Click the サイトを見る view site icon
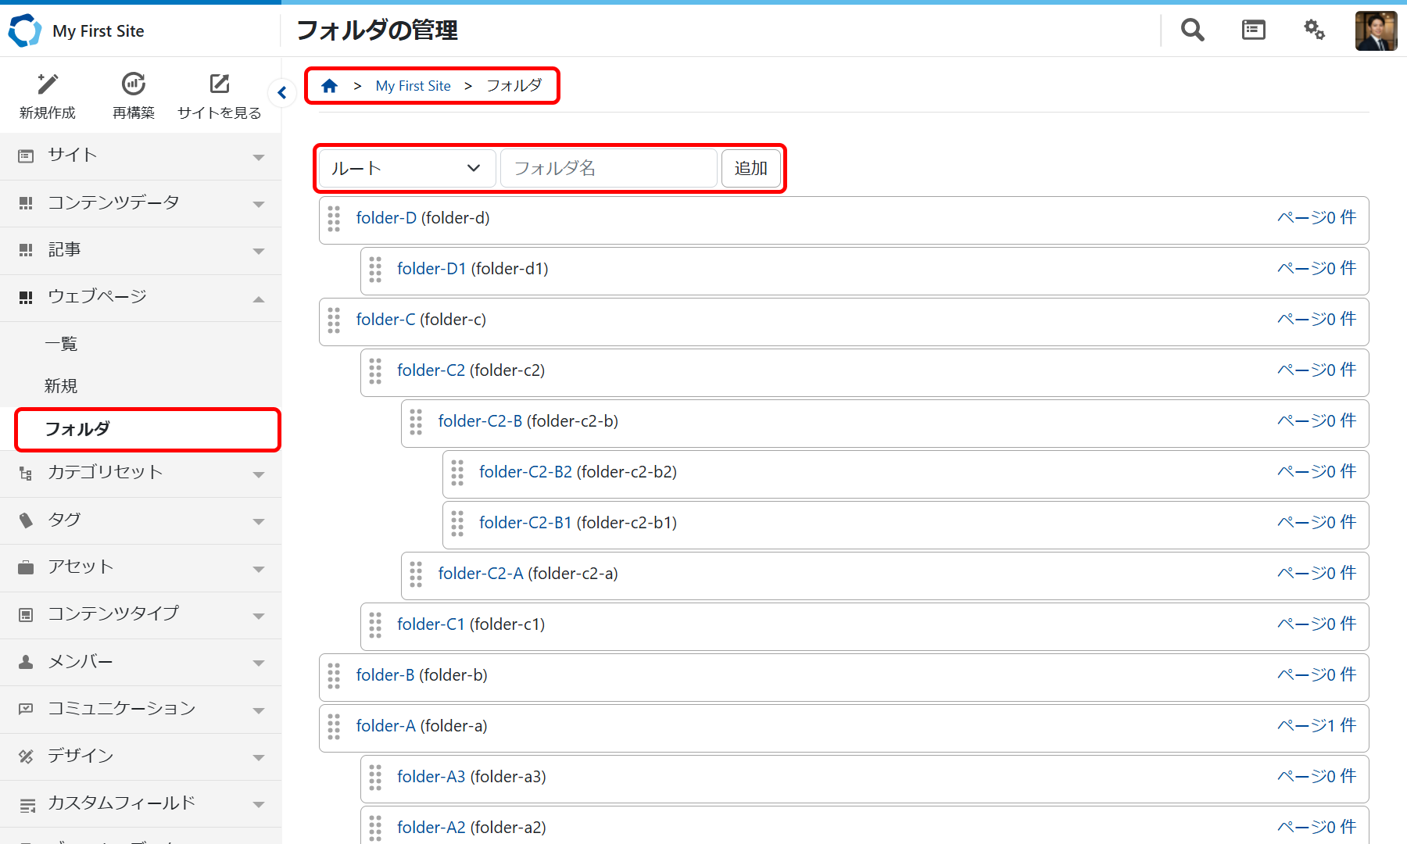The image size is (1407, 844). click(220, 84)
